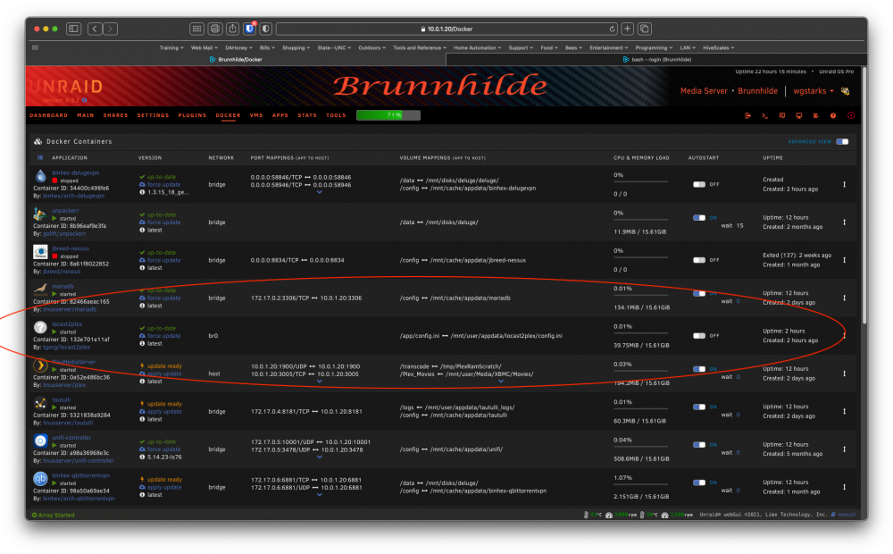This screenshot has width=893, height=554.
Task: Toggle autostart for binhex-qbittorrentvpn
Action: pyautogui.click(x=699, y=483)
